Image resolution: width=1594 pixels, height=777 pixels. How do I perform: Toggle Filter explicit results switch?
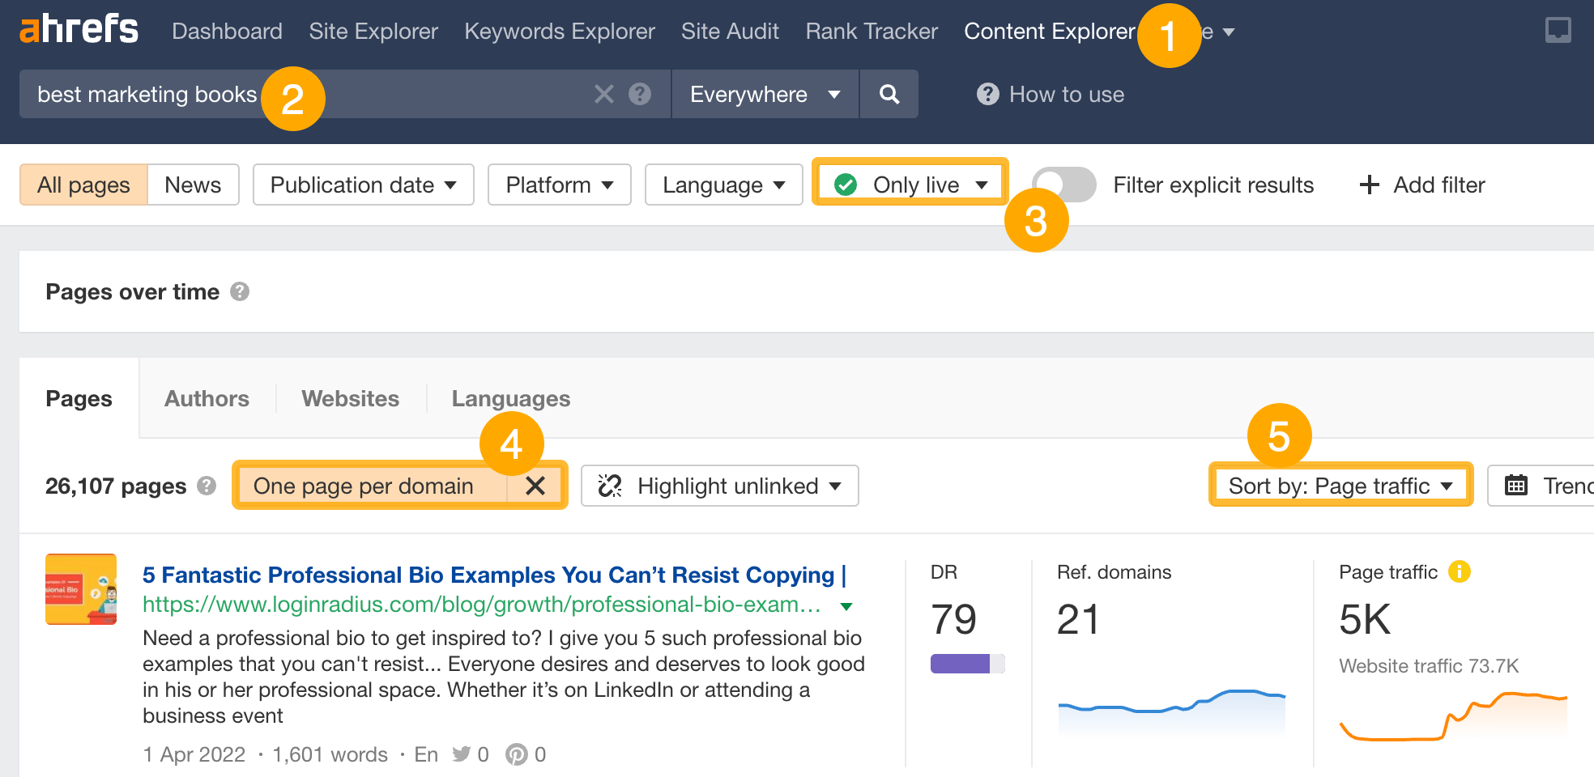click(1064, 185)
